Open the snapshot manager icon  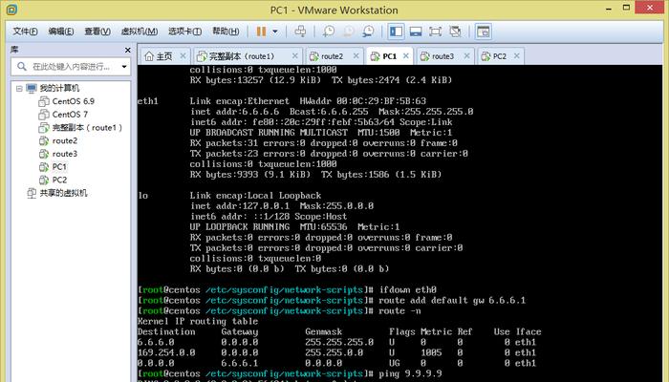[368, 32]
